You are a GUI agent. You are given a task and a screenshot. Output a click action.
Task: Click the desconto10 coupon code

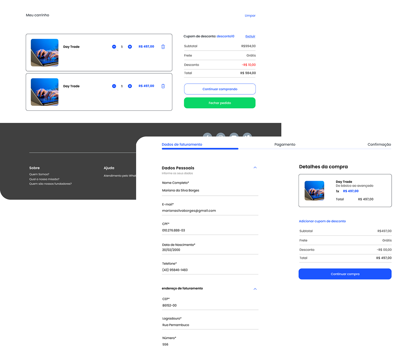[x=226, y=36]
